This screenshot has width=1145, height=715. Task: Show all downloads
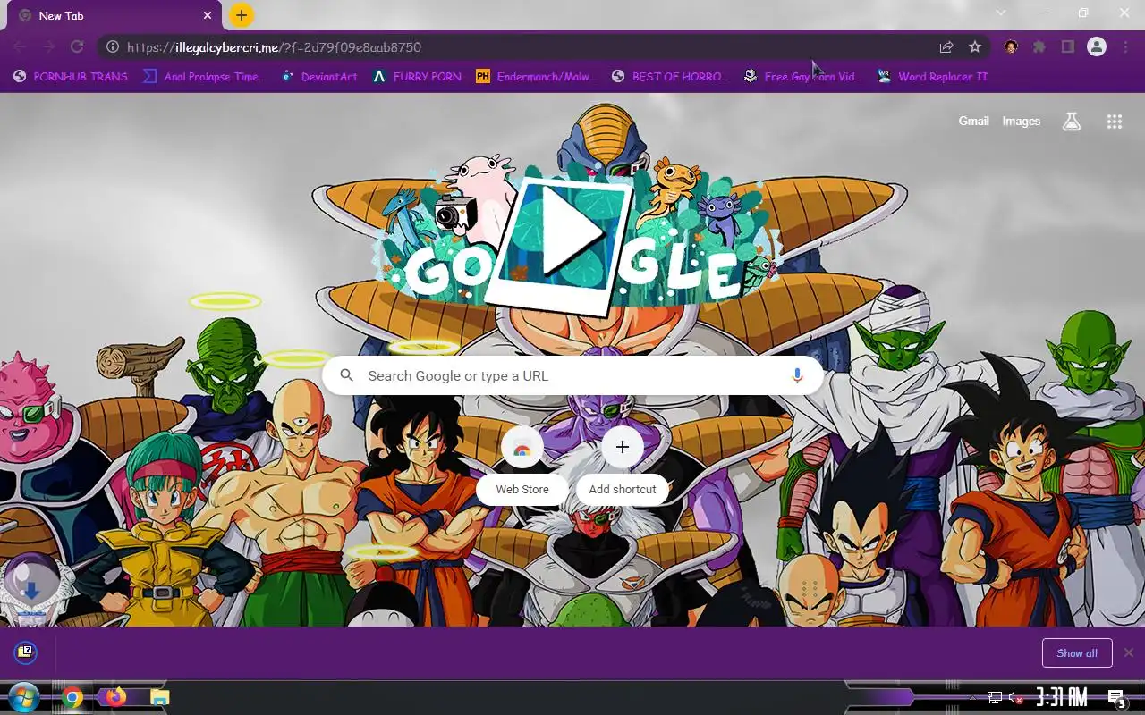click(x=1077, y=652)
